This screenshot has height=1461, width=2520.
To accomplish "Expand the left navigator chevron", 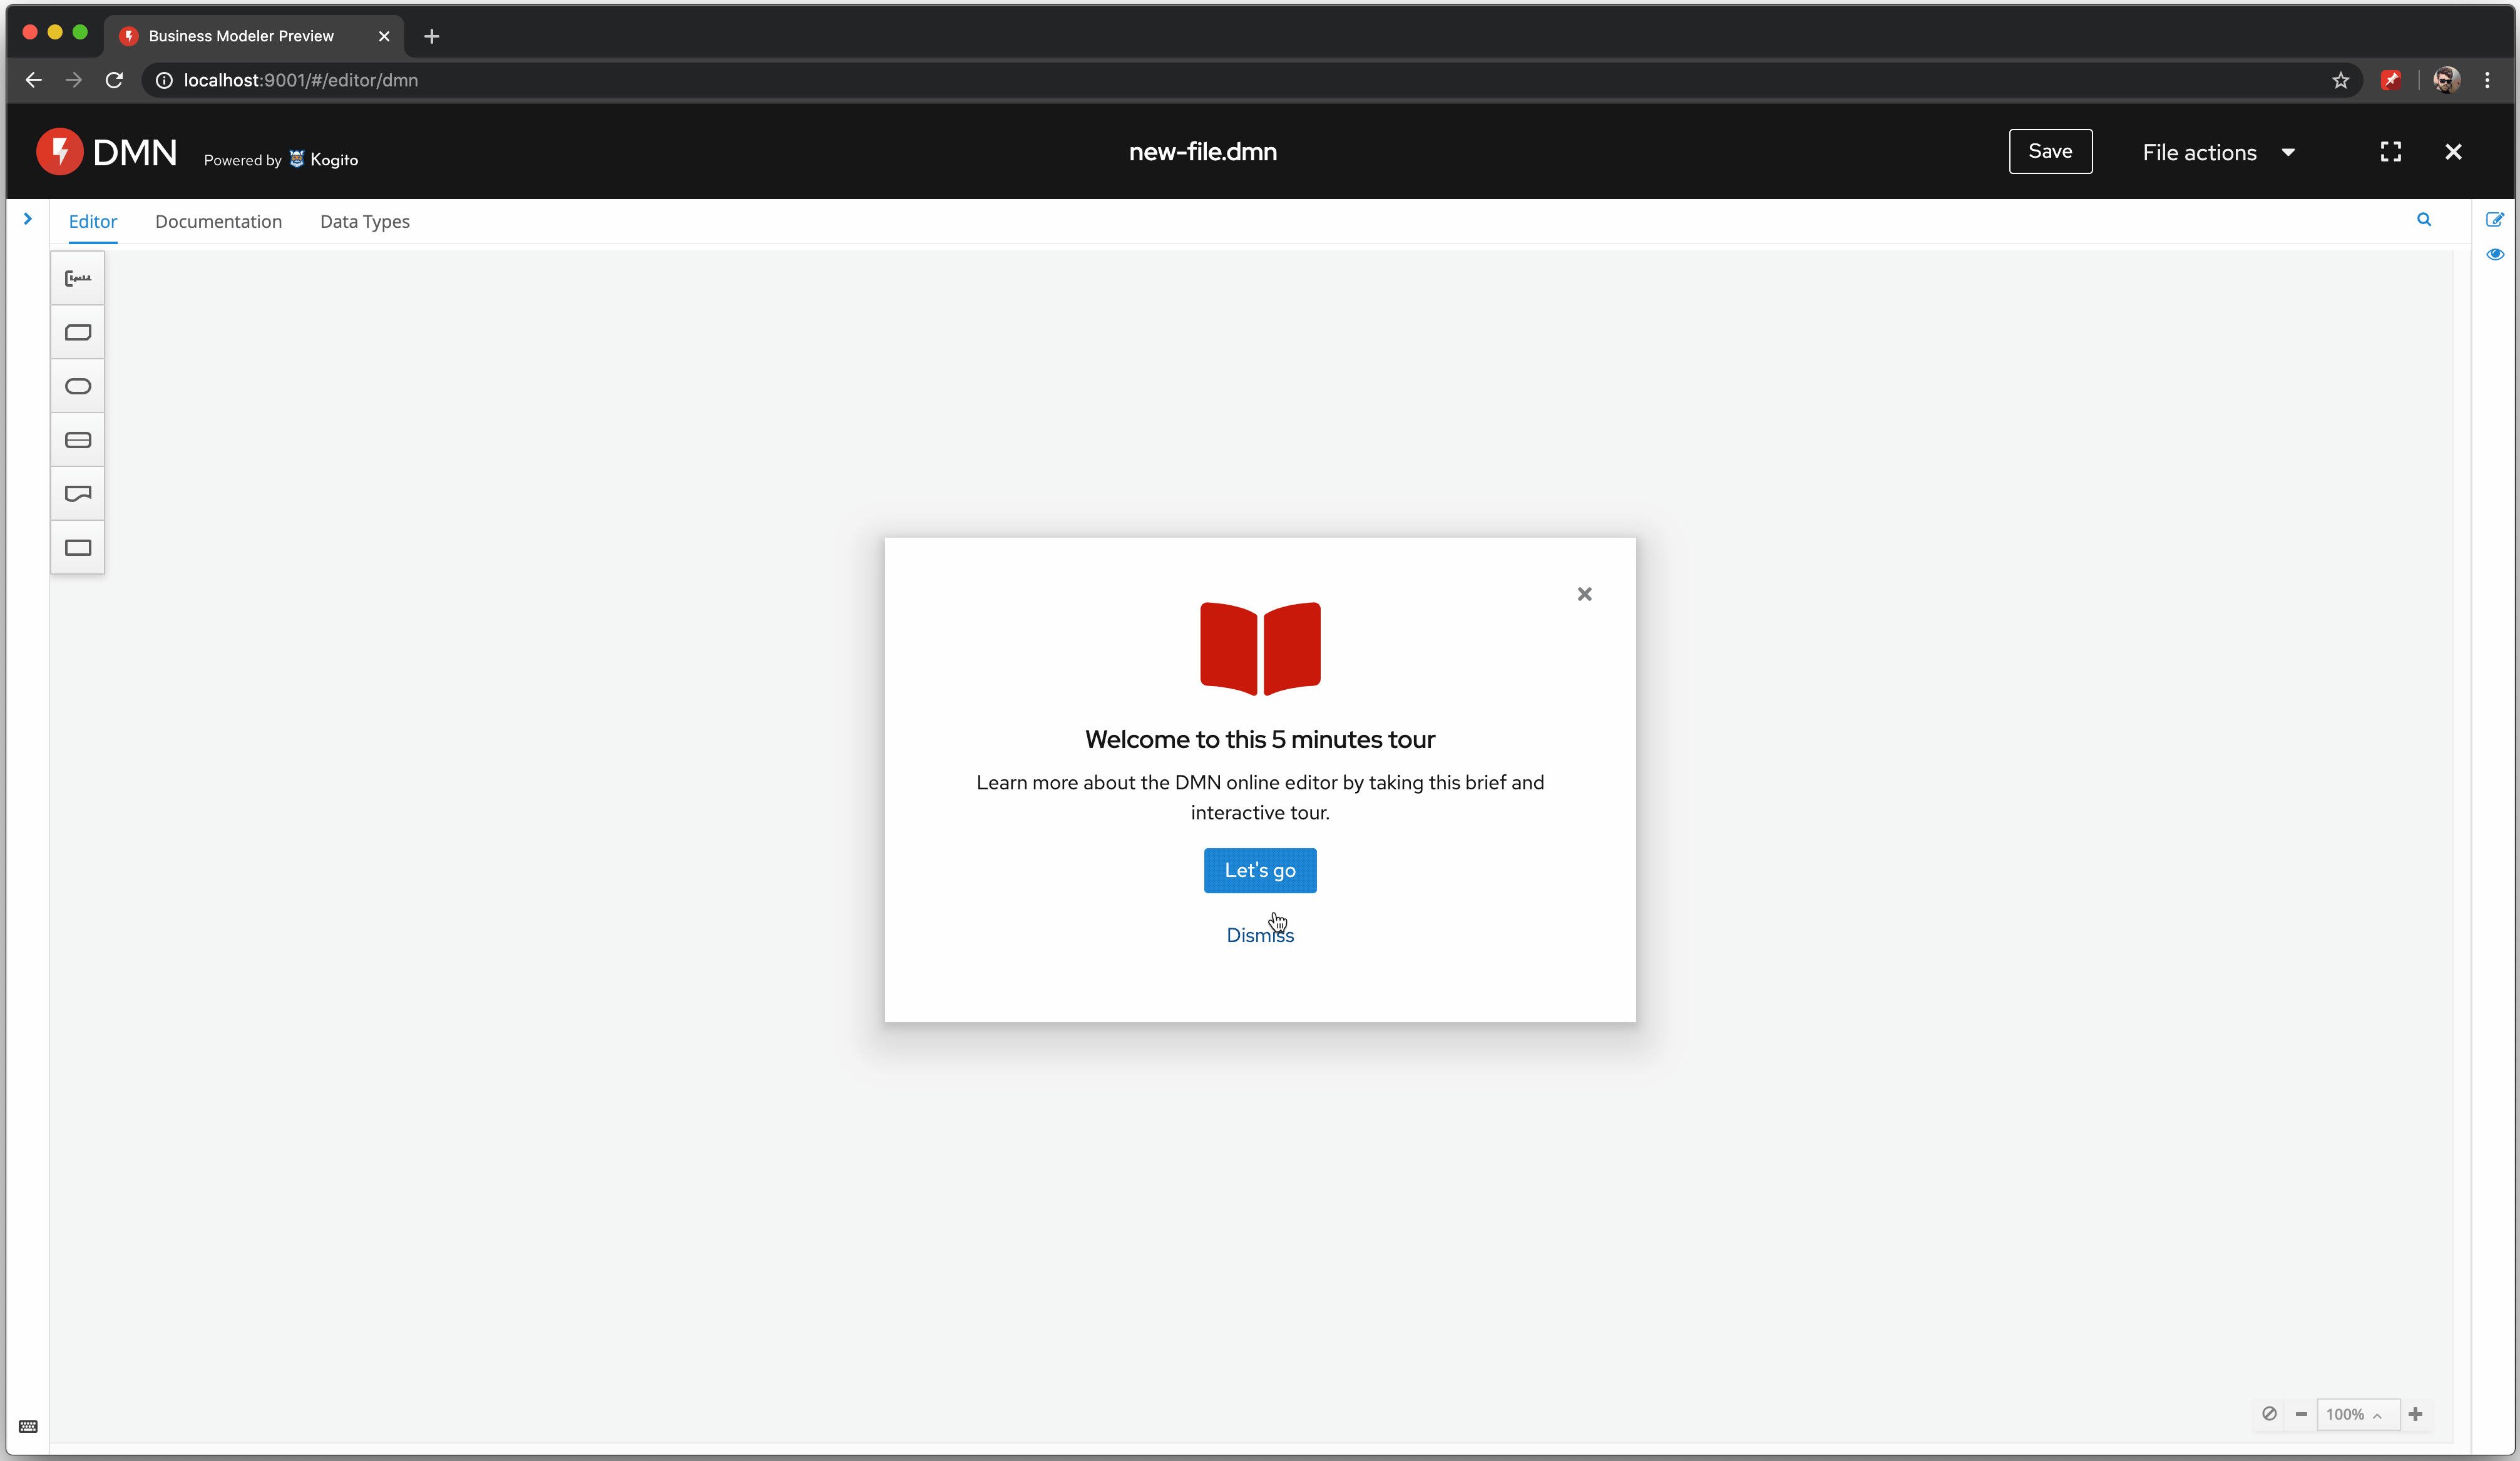I will pos(28,219).
